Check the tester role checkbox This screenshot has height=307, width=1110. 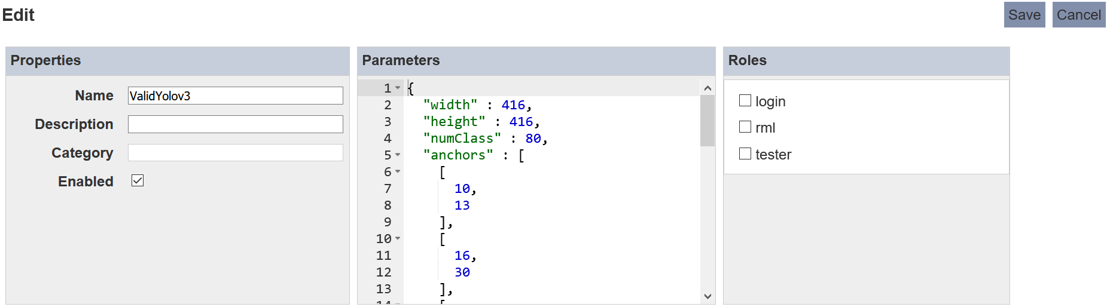(x=745, y=153)
